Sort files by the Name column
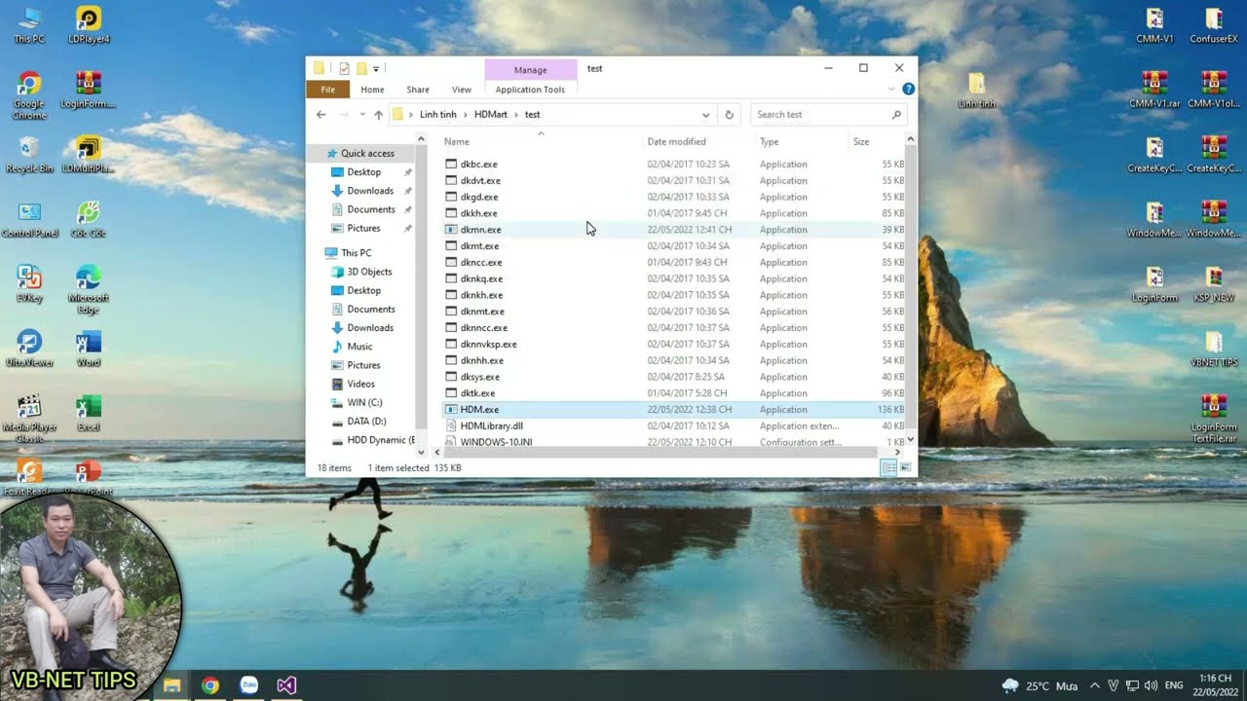Image resolution: width=1247 pixels, height=701 pixels. [542, 142]
